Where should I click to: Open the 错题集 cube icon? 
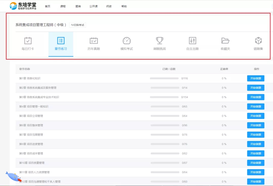pos(258,40)
